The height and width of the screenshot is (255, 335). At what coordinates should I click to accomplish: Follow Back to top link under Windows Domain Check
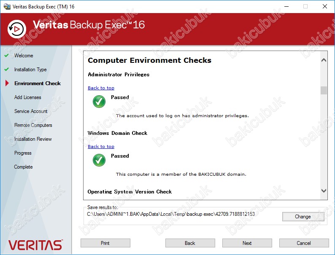point(101,146)
